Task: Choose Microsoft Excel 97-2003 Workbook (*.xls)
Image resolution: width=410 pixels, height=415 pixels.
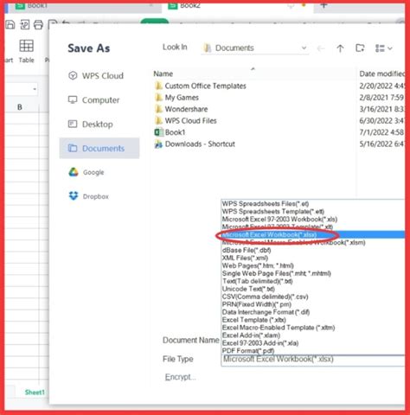Action: coord(313,219)
